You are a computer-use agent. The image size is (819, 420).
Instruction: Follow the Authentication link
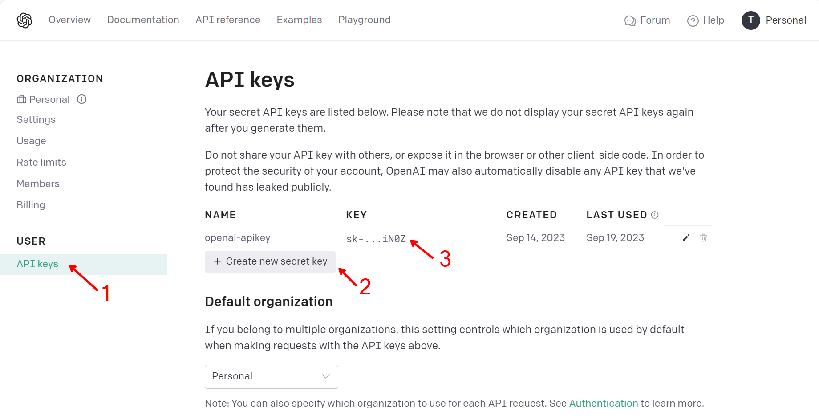[604, 404]
